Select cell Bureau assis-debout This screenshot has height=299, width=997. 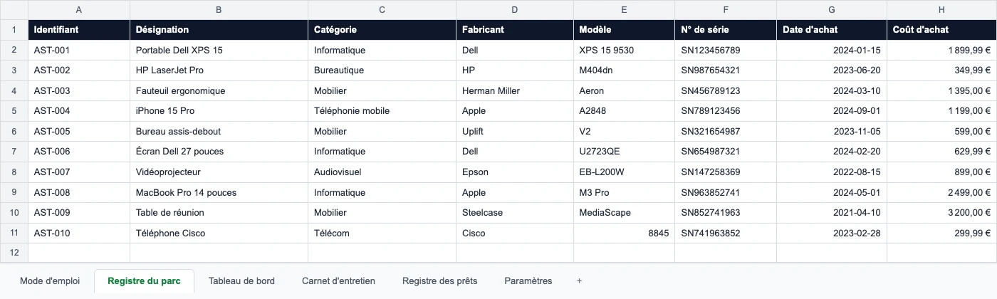(219, 132)
